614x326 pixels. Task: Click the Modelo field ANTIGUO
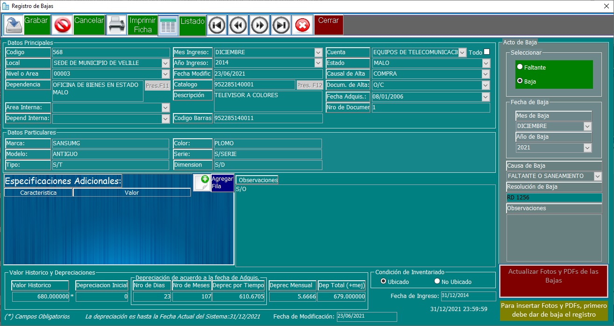tap(110, 154)
